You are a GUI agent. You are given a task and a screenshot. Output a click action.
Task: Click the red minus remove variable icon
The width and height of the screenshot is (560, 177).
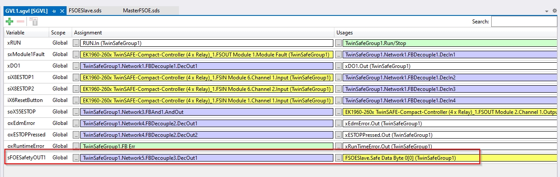pos(20,21)
